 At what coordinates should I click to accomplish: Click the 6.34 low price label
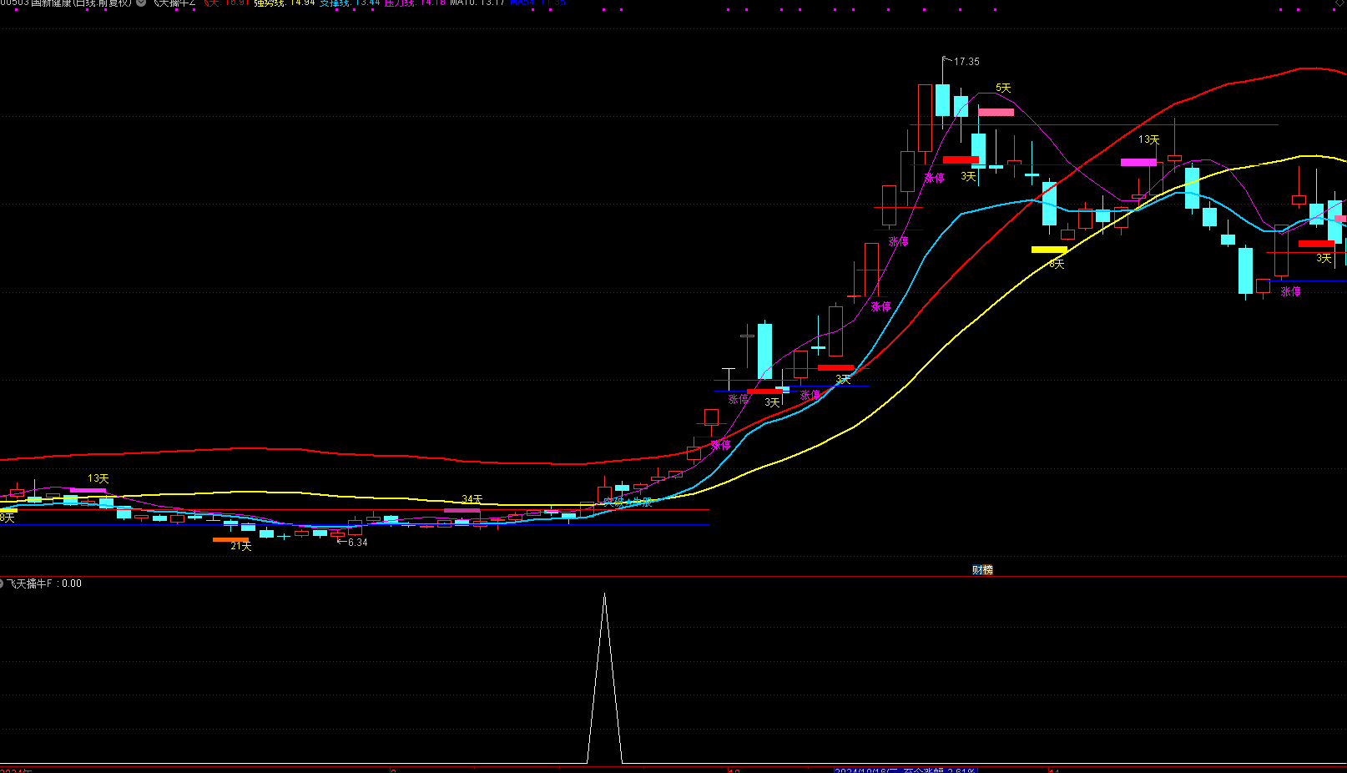coord(357,543)
